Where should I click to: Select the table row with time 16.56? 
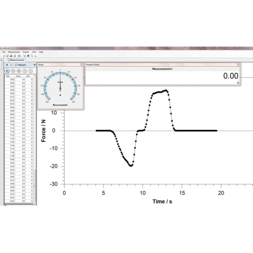(x=19, y=111)
